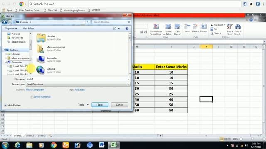Image resolution: width=266 pixels, height=149 pixels.
Task: Click Hide Folders button
Action: coord(12,105)
